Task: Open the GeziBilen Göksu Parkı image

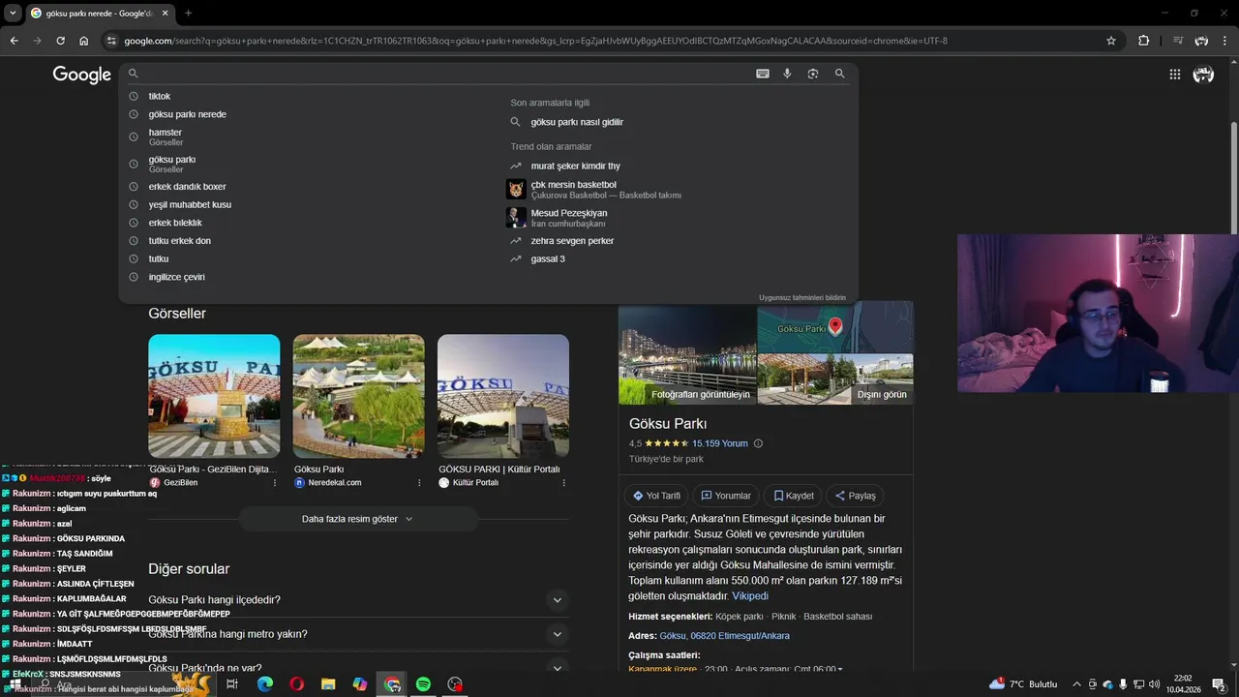Action: 214,396
